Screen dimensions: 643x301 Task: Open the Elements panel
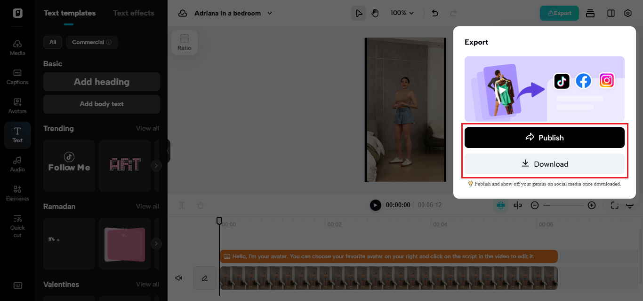coord(17,193)
